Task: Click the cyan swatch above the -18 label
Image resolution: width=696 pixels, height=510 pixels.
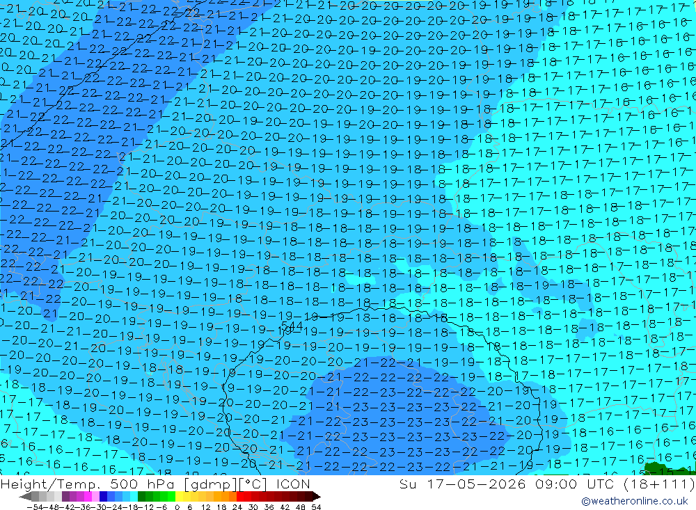Action: coord(134,496)
